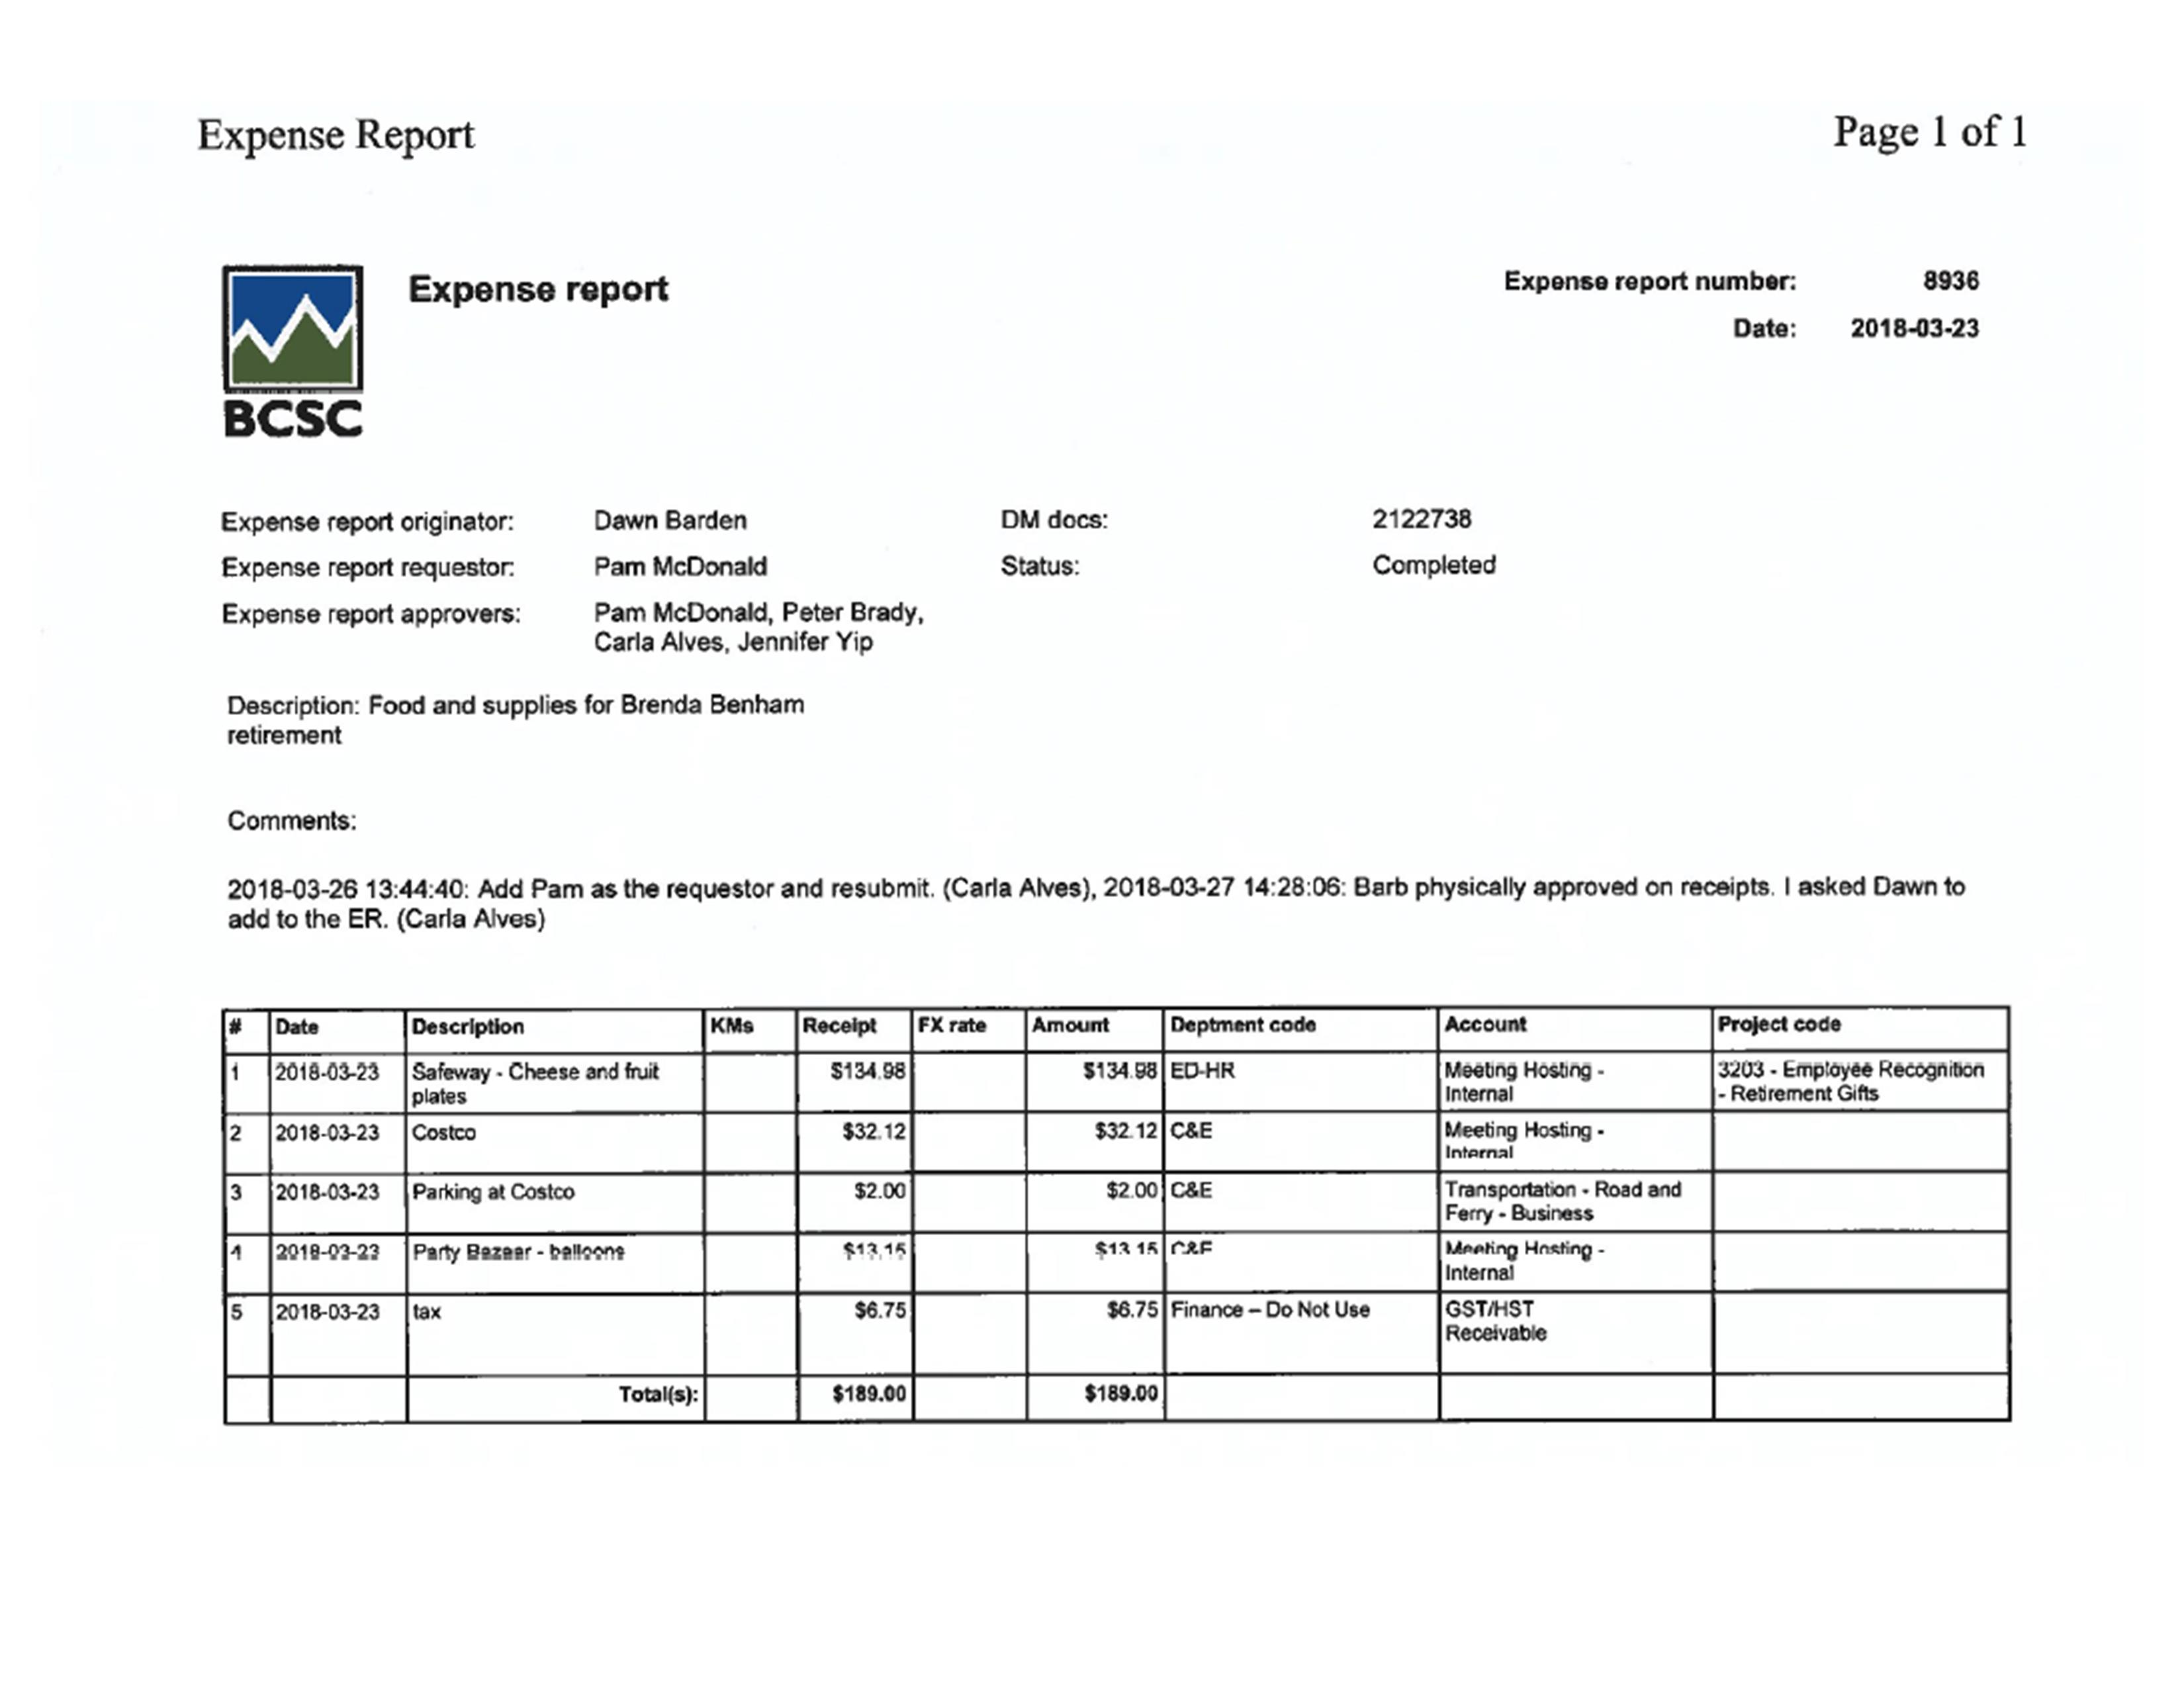
Task: Select requestor name Pam McDonald
Action: 680,566
